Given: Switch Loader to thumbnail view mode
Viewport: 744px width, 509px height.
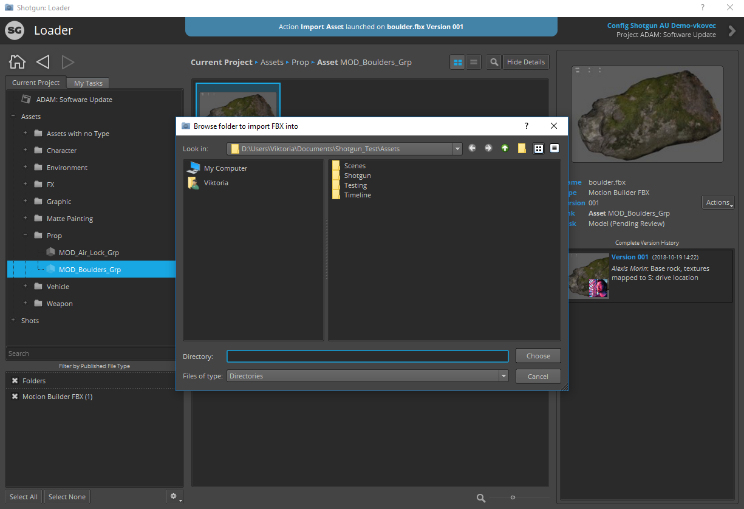Looking at the screenshot, I should (x=457, y=62).
